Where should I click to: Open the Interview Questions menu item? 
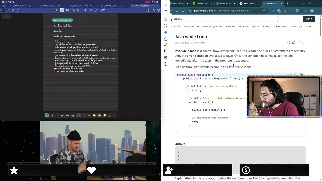(x=213, y=26)
